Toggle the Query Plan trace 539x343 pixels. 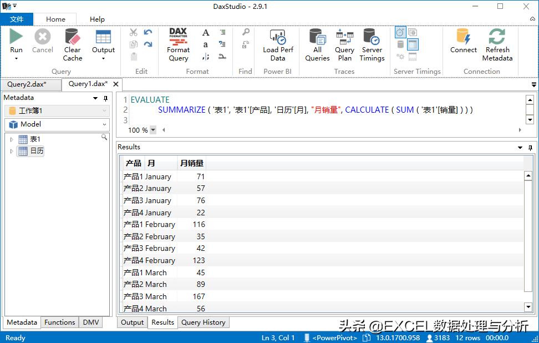point(344,45)
